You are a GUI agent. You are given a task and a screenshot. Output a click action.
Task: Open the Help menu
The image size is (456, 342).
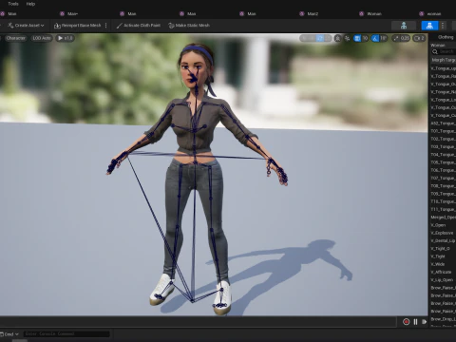30,4
